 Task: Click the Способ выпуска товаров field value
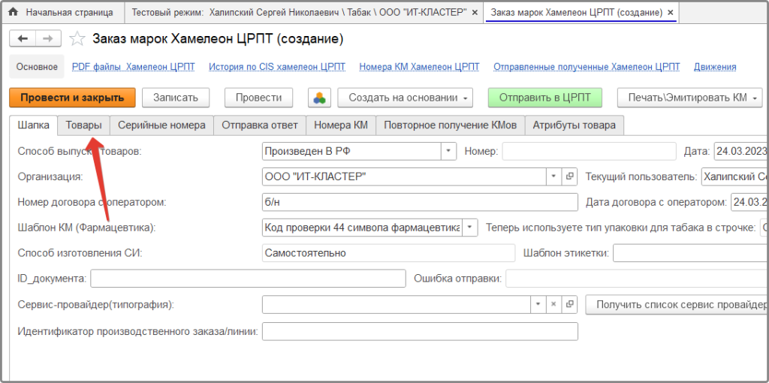pos(351,151)
